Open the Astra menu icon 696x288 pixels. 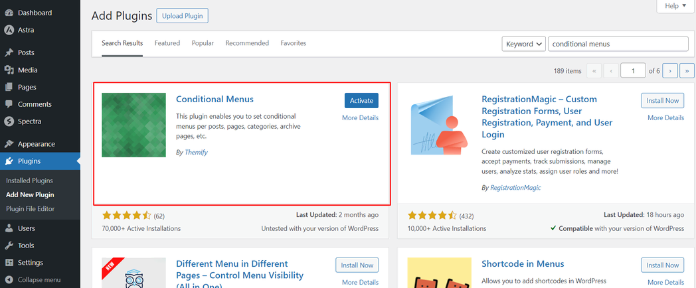(9, 30)
